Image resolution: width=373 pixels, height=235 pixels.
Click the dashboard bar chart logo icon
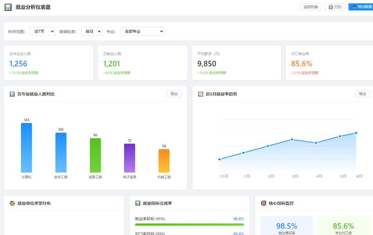click(8, 7)
